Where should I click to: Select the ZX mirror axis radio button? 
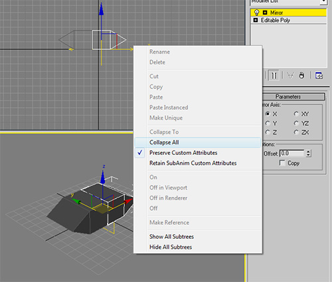click(x=296, y=132)
